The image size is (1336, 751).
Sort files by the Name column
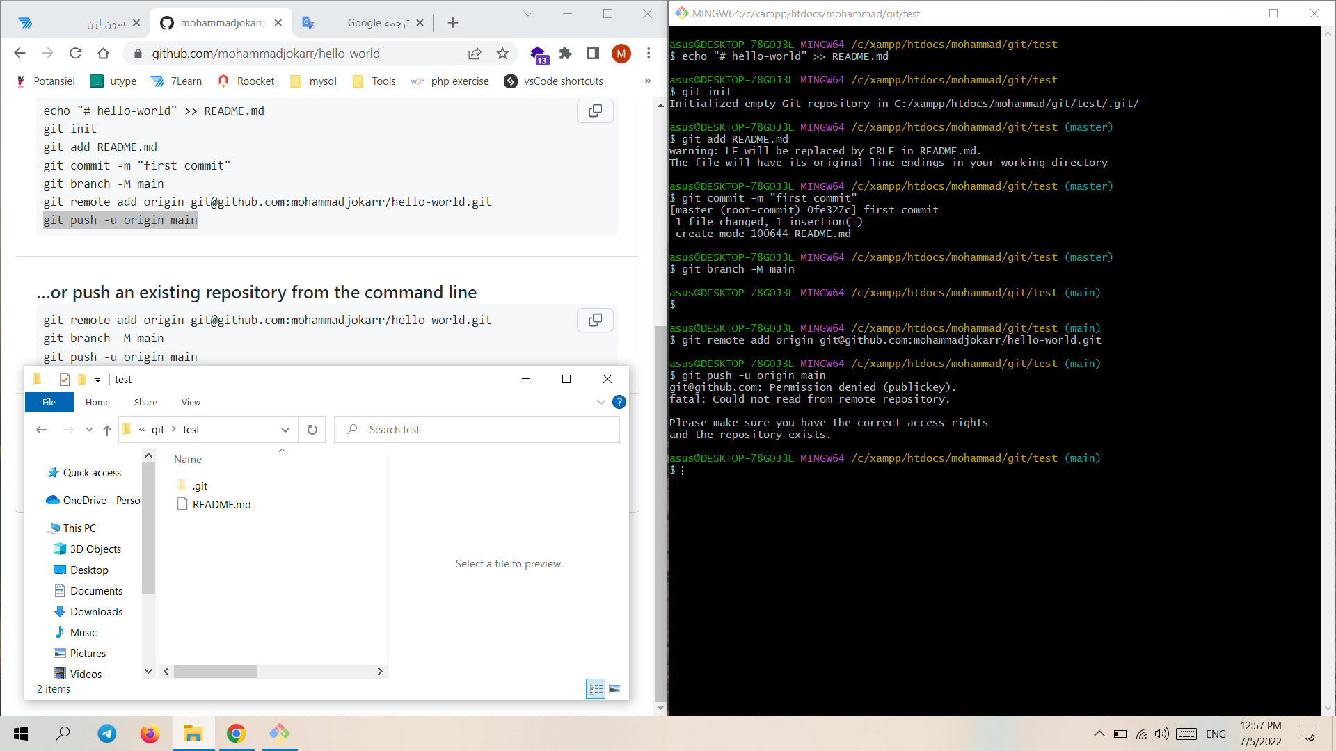point(188,460)
